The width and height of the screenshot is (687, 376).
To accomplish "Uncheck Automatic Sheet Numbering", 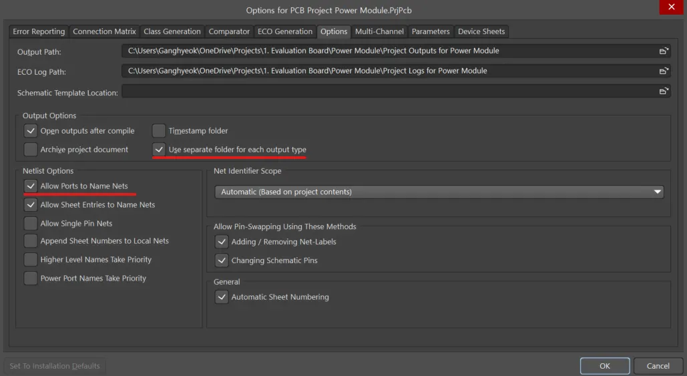I will [222, 297].
